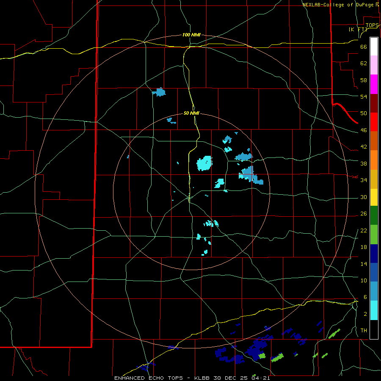This screenshot has width=381, height=381.
Task: Click the "10" legend value
Action: [x=364, y=280]
